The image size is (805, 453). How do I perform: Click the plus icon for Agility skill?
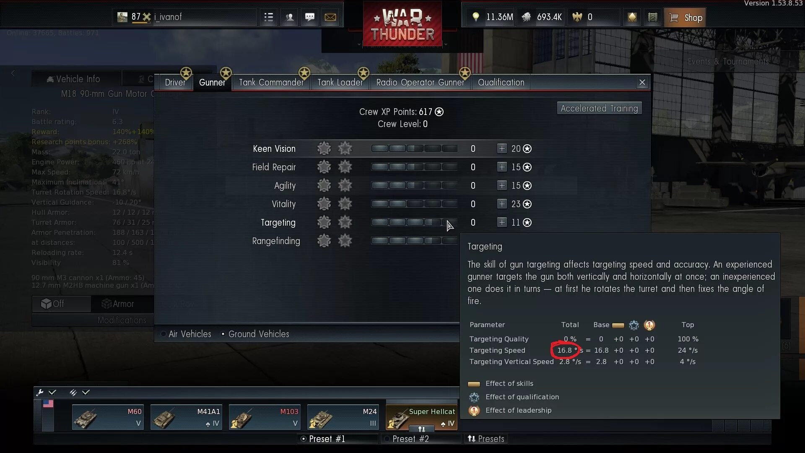[x=501, y=185]
